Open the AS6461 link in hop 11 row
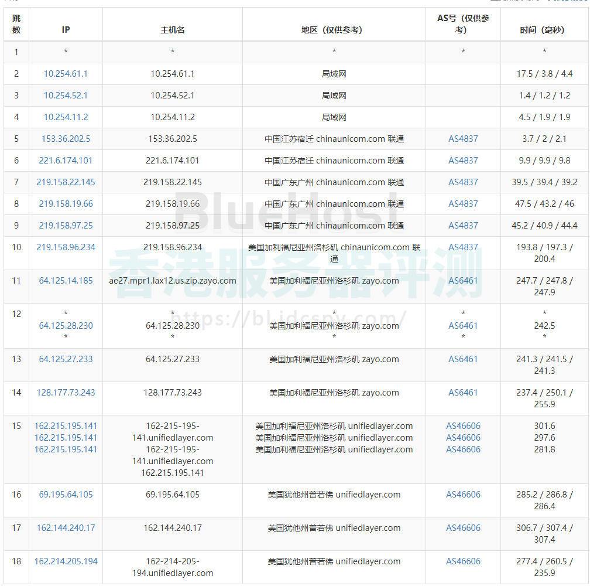The height and width of the screenshot is (586, 597). click(x=463, y=281)
